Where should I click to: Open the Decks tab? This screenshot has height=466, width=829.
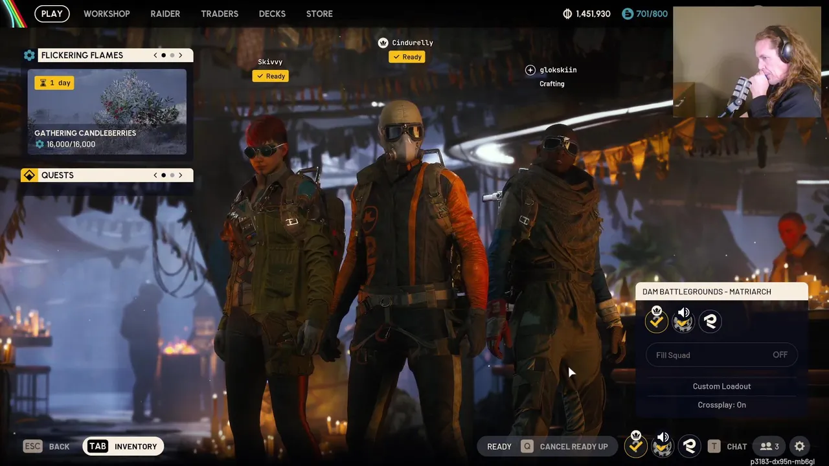pos(272,14)
